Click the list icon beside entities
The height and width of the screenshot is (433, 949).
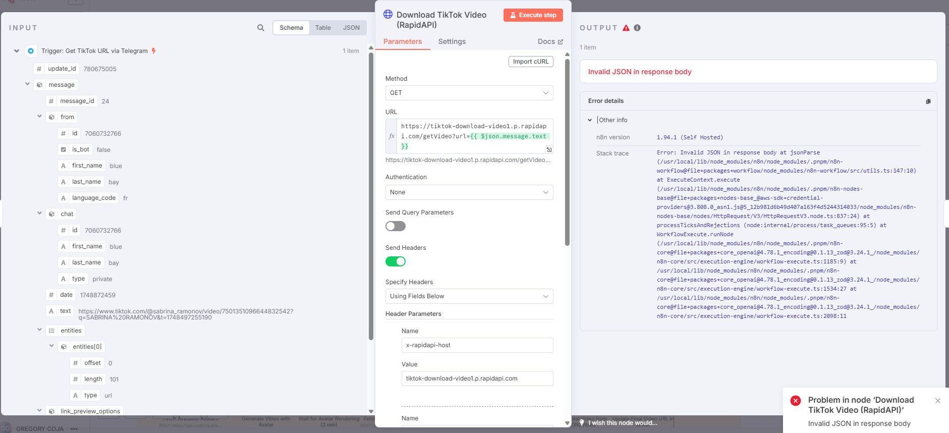51,331
